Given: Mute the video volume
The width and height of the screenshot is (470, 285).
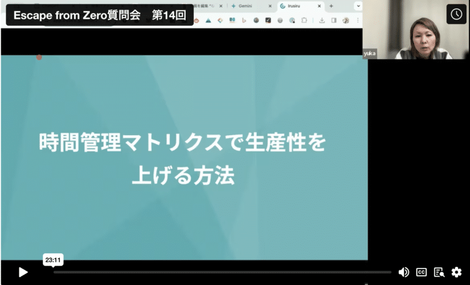Looking at the screenshot, I should coord(404,272).
